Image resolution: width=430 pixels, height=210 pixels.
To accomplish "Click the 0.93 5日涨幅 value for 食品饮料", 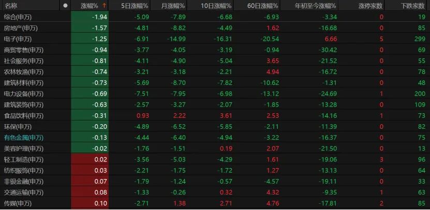I will coord(143,116).
